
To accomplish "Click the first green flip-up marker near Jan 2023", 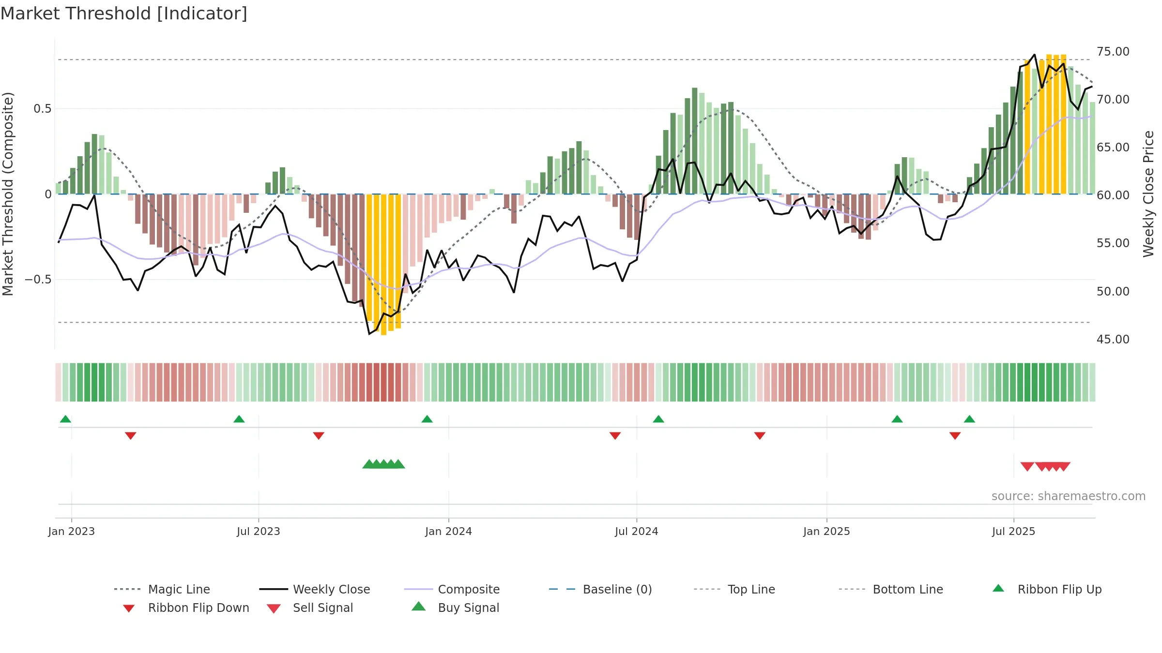I will (65, 419).
